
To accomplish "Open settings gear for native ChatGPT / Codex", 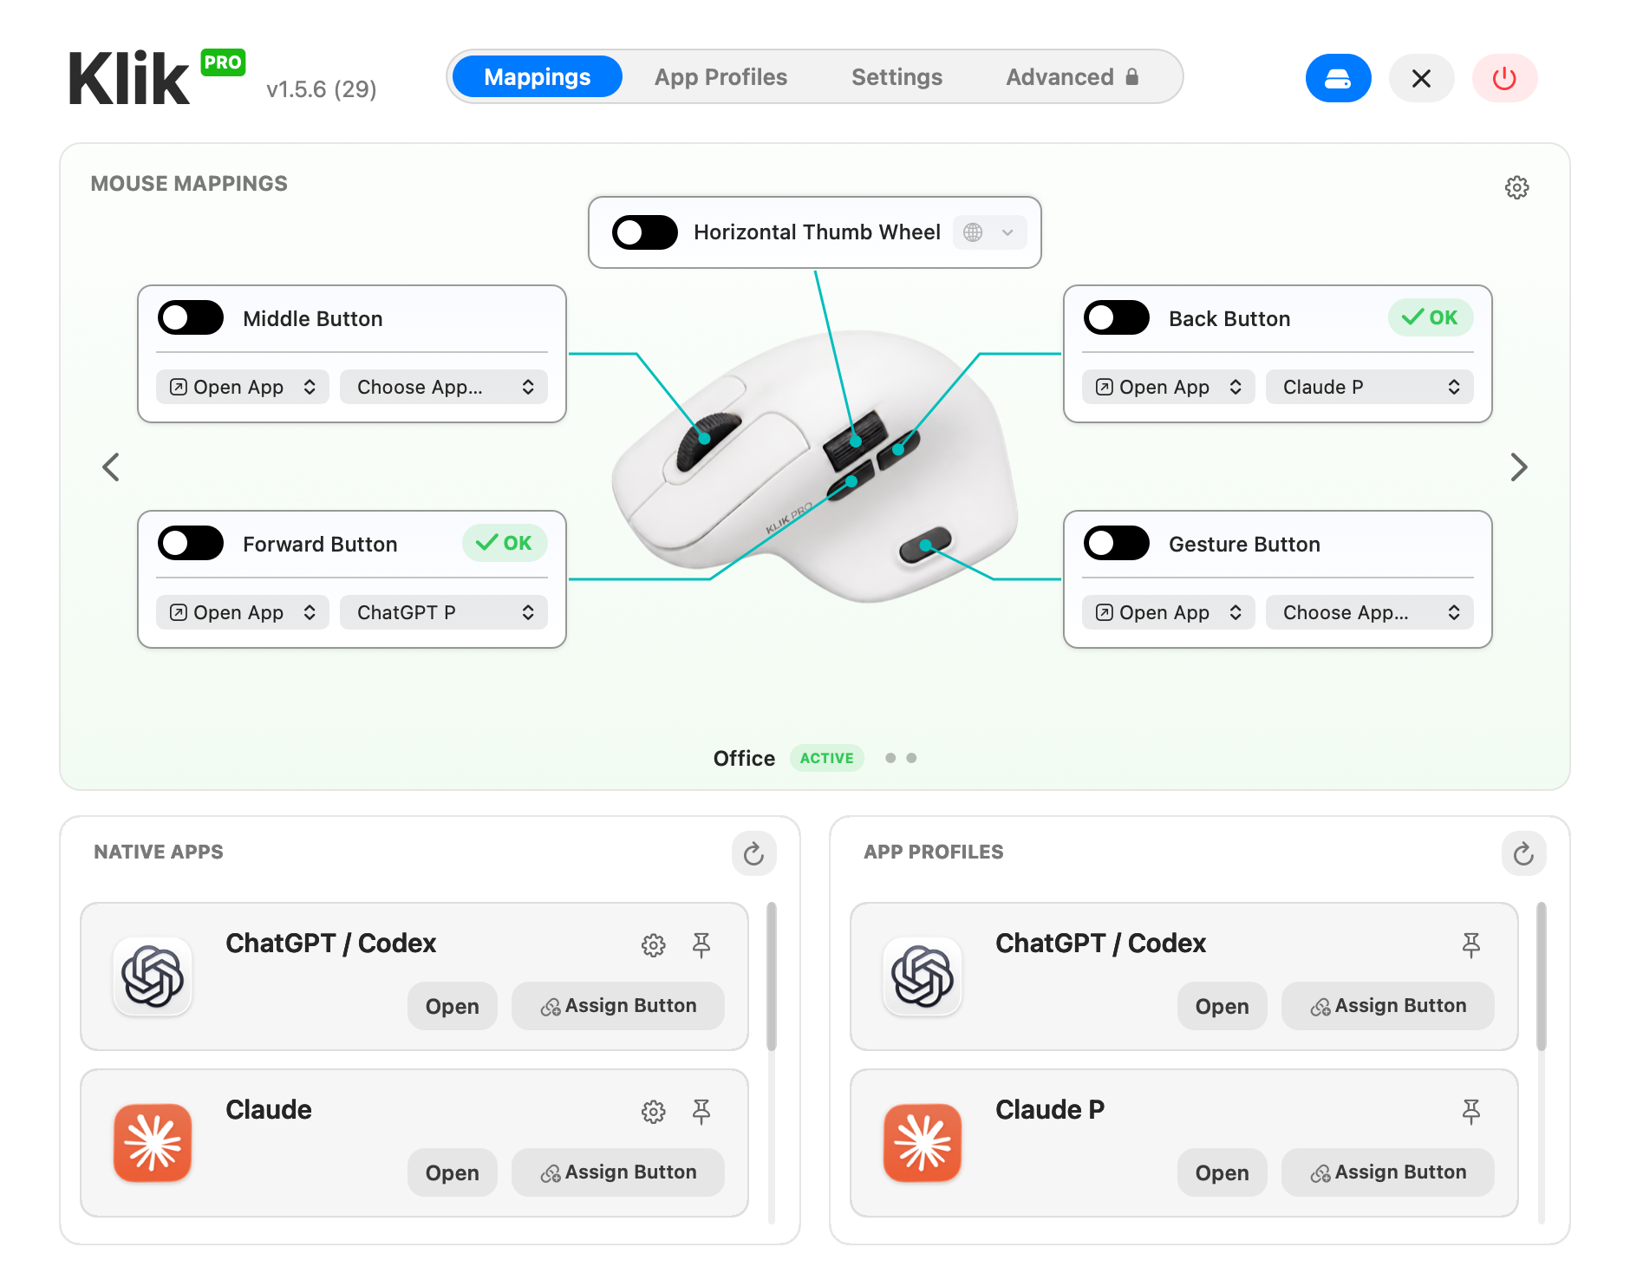I will 653,944.
